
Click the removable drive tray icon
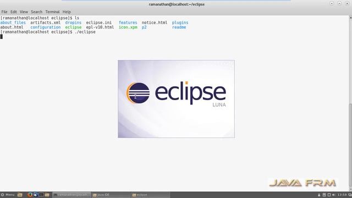point(324,195)
